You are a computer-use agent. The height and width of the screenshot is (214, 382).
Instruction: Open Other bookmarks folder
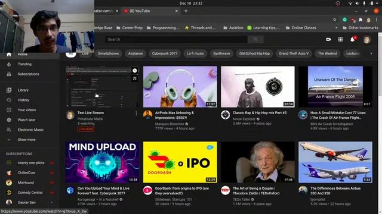[361, 28]
